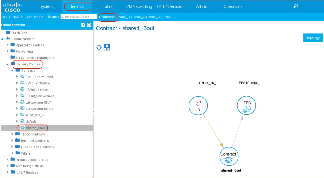Open the infra tenant link
The height and width of the screenshot is (178, 324).
point(167,17)
